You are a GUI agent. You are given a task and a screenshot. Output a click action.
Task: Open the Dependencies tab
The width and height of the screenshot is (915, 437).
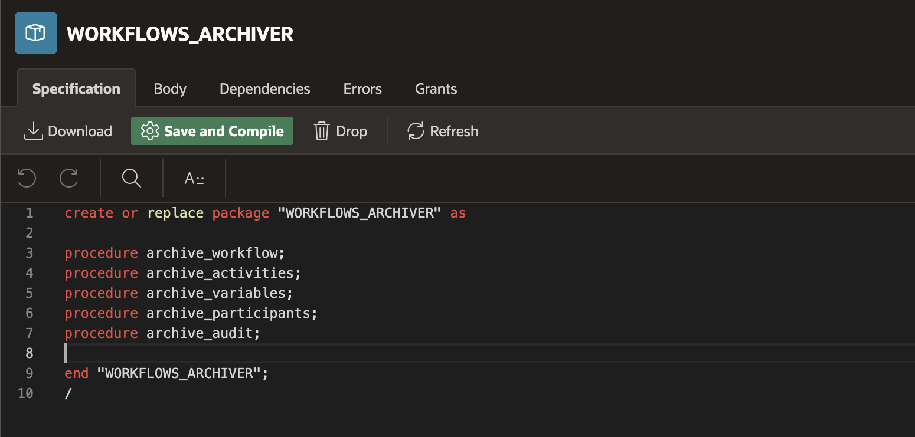[264, 89]
